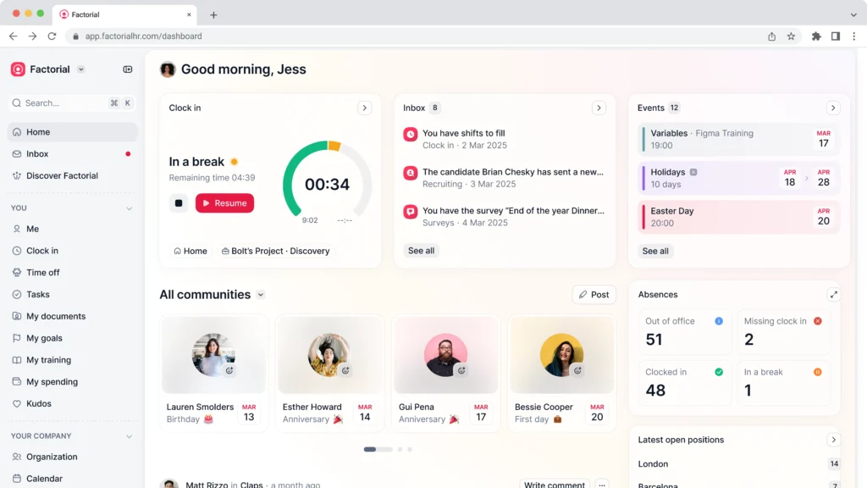
Task: Open My training in the sidebar
Action: point(73,359)
